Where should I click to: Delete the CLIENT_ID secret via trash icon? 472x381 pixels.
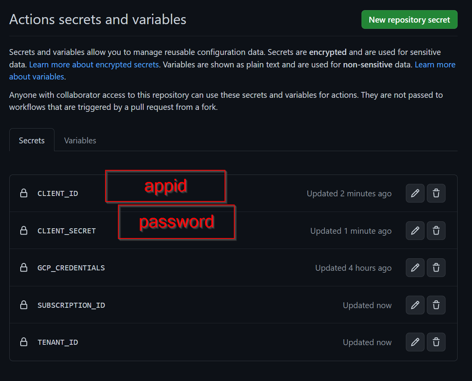coord(436,193)
